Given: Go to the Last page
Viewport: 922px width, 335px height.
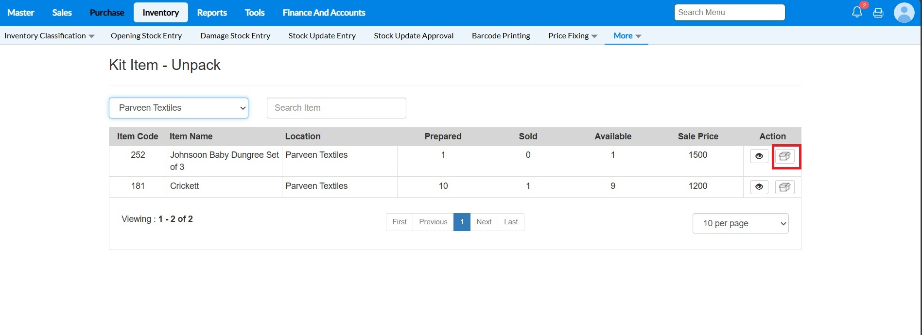Looking at the screenshot, I should point(511,222).
